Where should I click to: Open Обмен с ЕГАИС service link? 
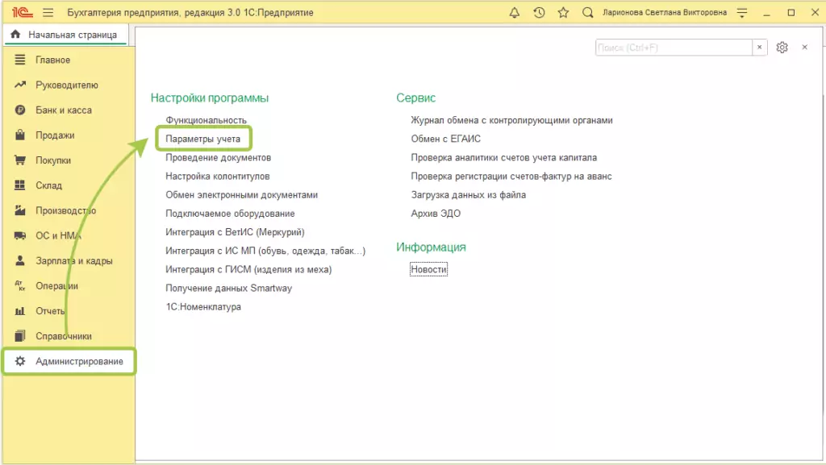coord(446,139)
